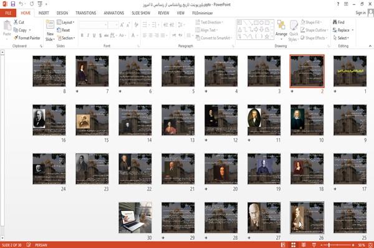Open the TRANSITIONS ribbon tab
Image resolution: width=374 pixels, height=248 pixels.
(x=86, y=13)
